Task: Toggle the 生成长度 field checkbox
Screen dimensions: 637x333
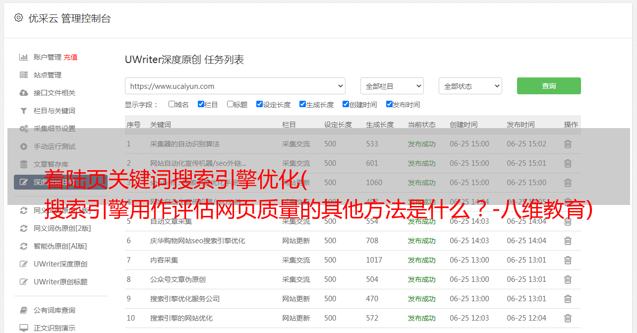Action: pos(302,104)
